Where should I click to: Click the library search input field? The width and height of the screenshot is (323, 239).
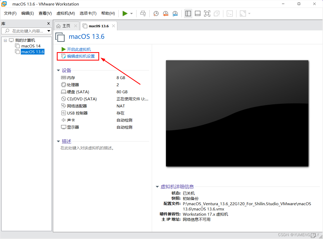click(x=27, y=31)
